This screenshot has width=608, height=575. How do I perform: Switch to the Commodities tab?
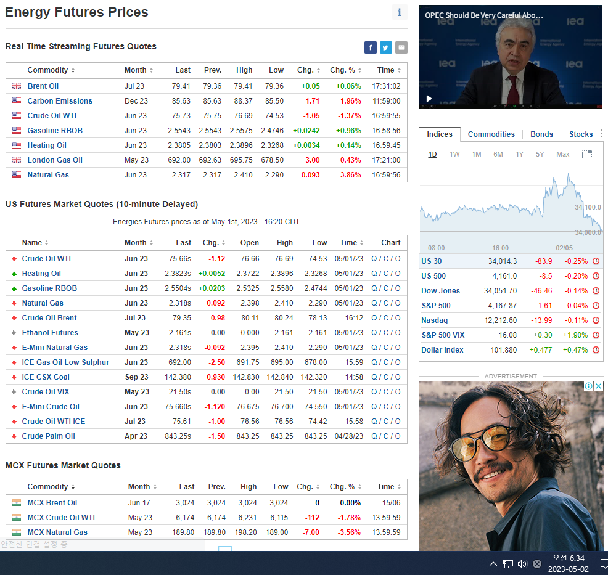point(491,134)
